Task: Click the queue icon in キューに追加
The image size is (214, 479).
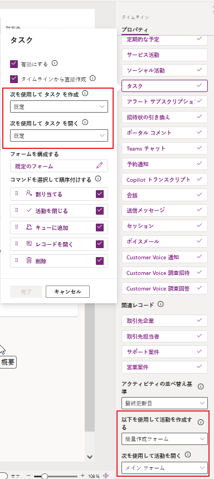Action: [30, 227]
